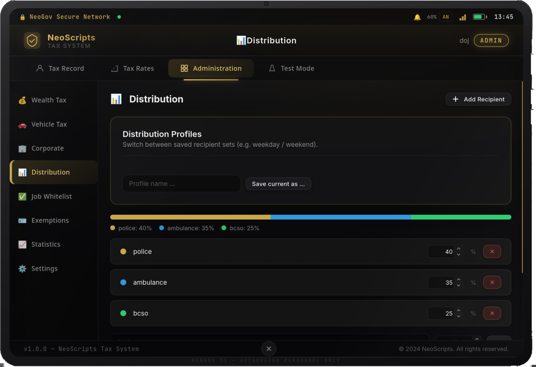Click the Profile name input field

pos(181,184)
